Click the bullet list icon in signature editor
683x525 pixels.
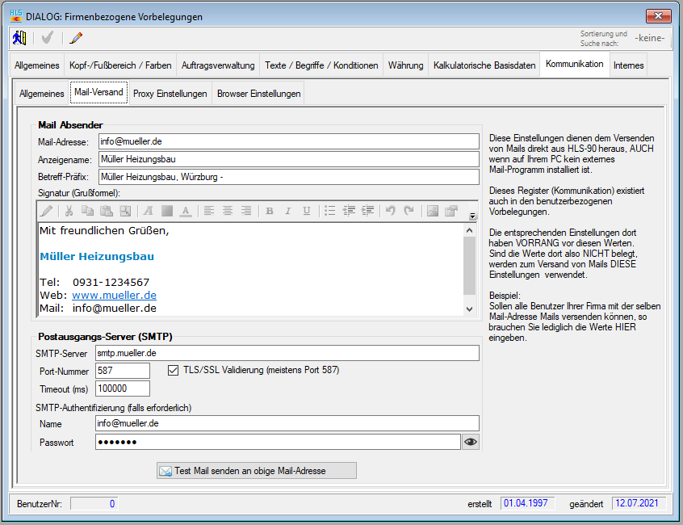click(x=329, y=211)
